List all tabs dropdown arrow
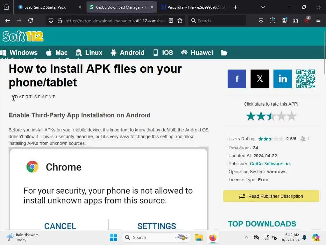This screenshot has width=326, height=245. point(263,7)
